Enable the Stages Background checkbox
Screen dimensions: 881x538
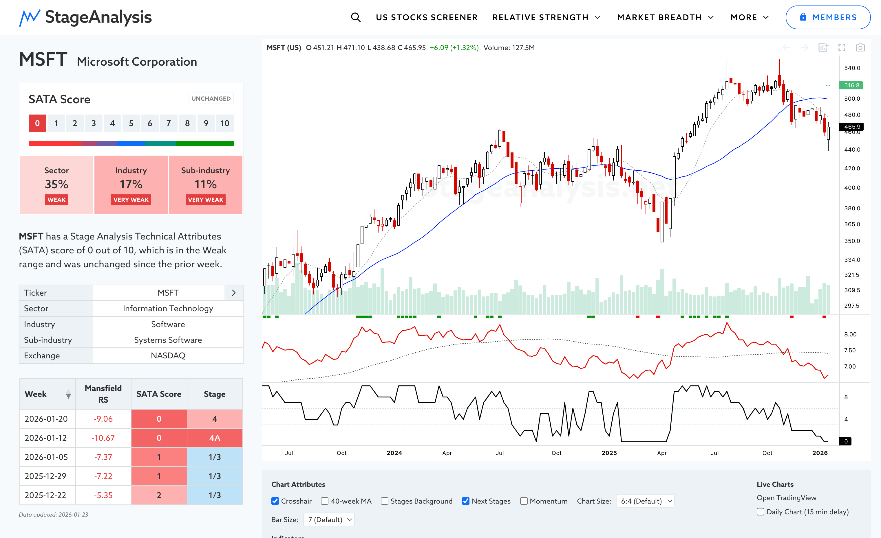(x=384, y=501)
